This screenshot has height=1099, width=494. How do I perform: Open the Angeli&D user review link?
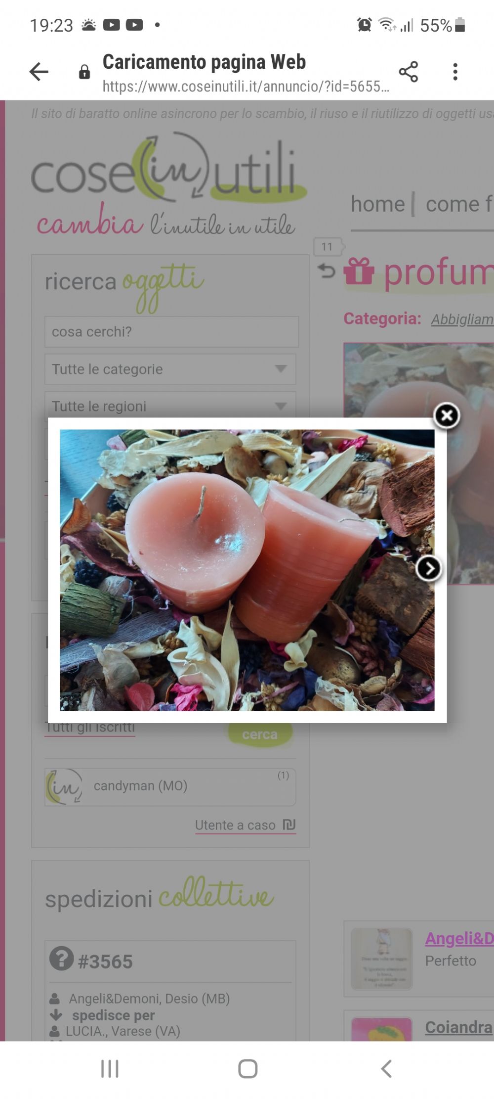click(459, 938)
